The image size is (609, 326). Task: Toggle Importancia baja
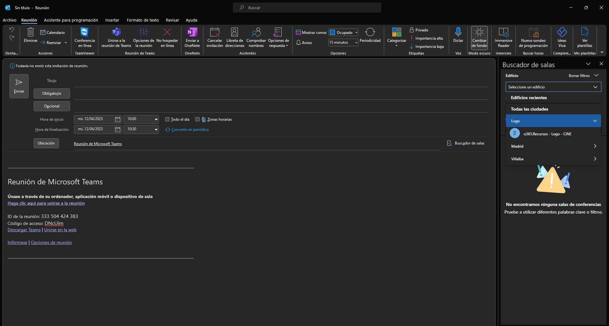427,46
